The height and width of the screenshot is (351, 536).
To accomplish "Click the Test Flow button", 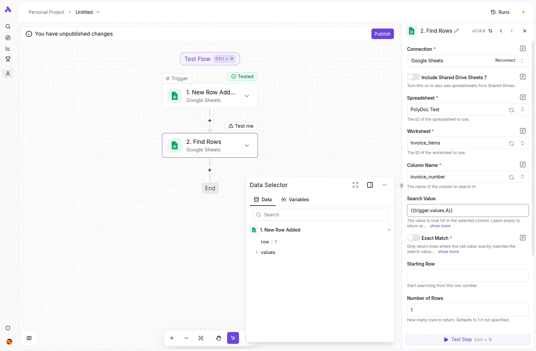I will (x=210, y=59).
